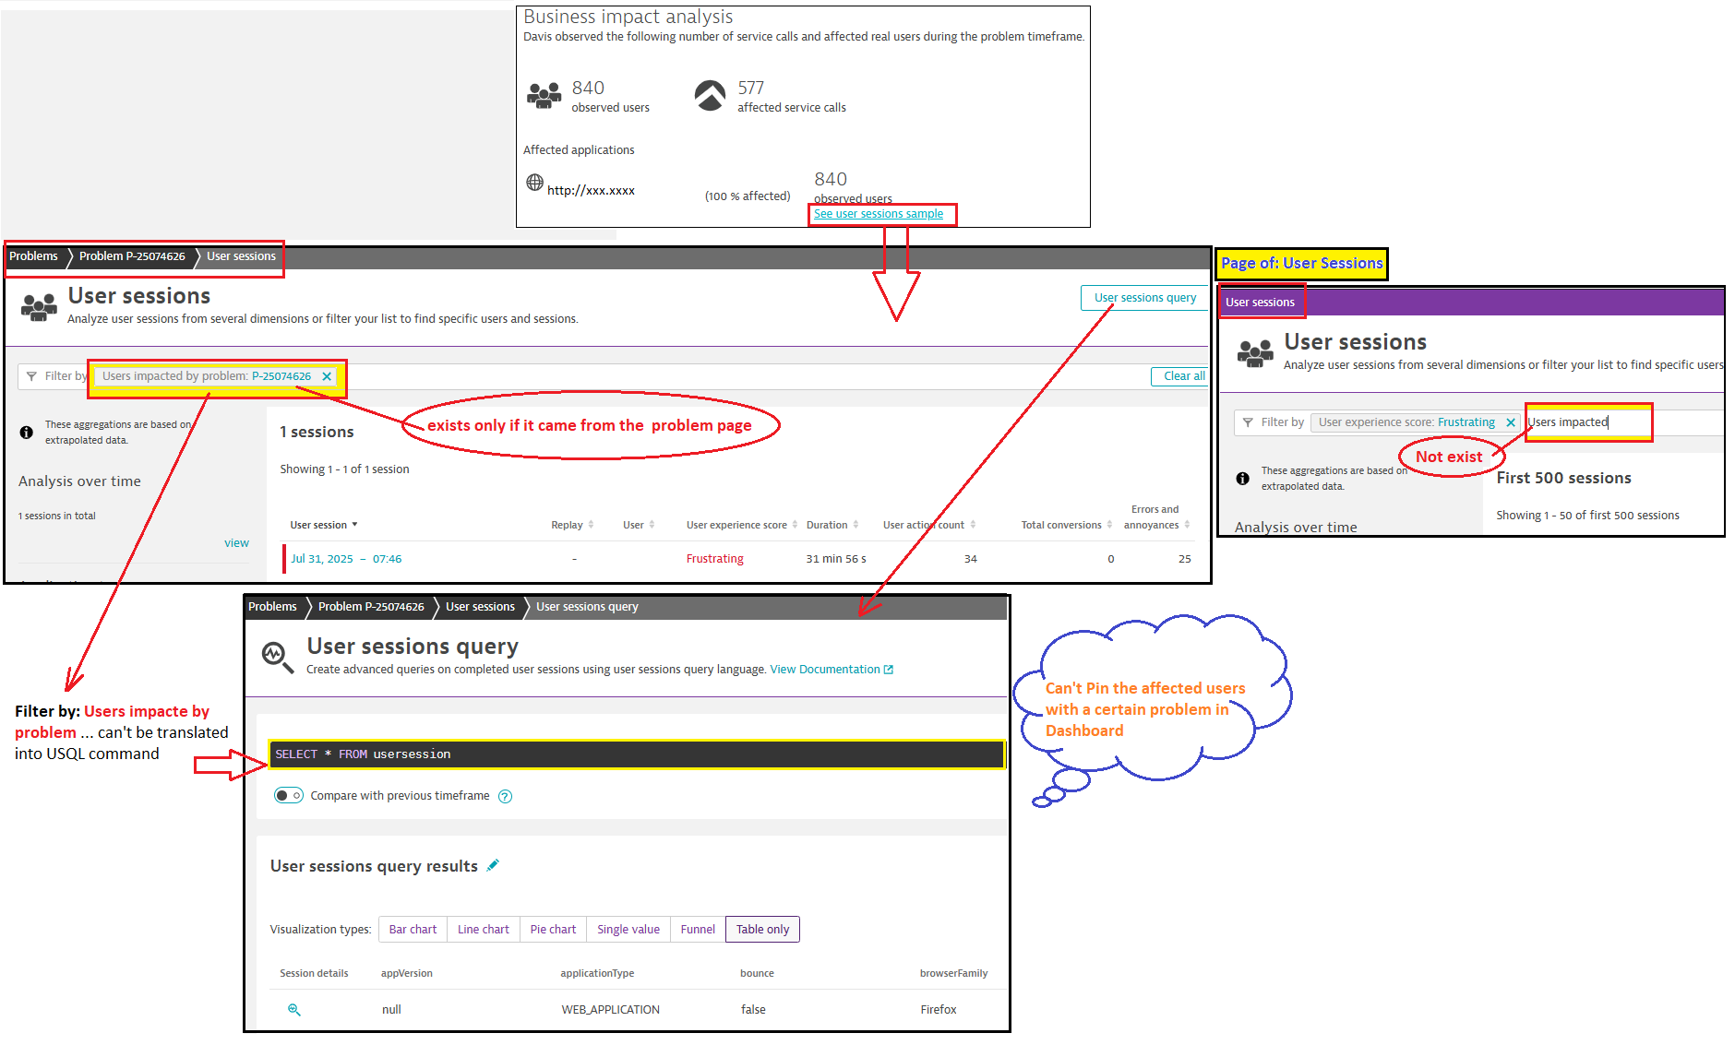Enable Compare with previous timeframe
The height and width of the screenshot is (1045, 1735).
pyautogui.click(x=288, y=794)
